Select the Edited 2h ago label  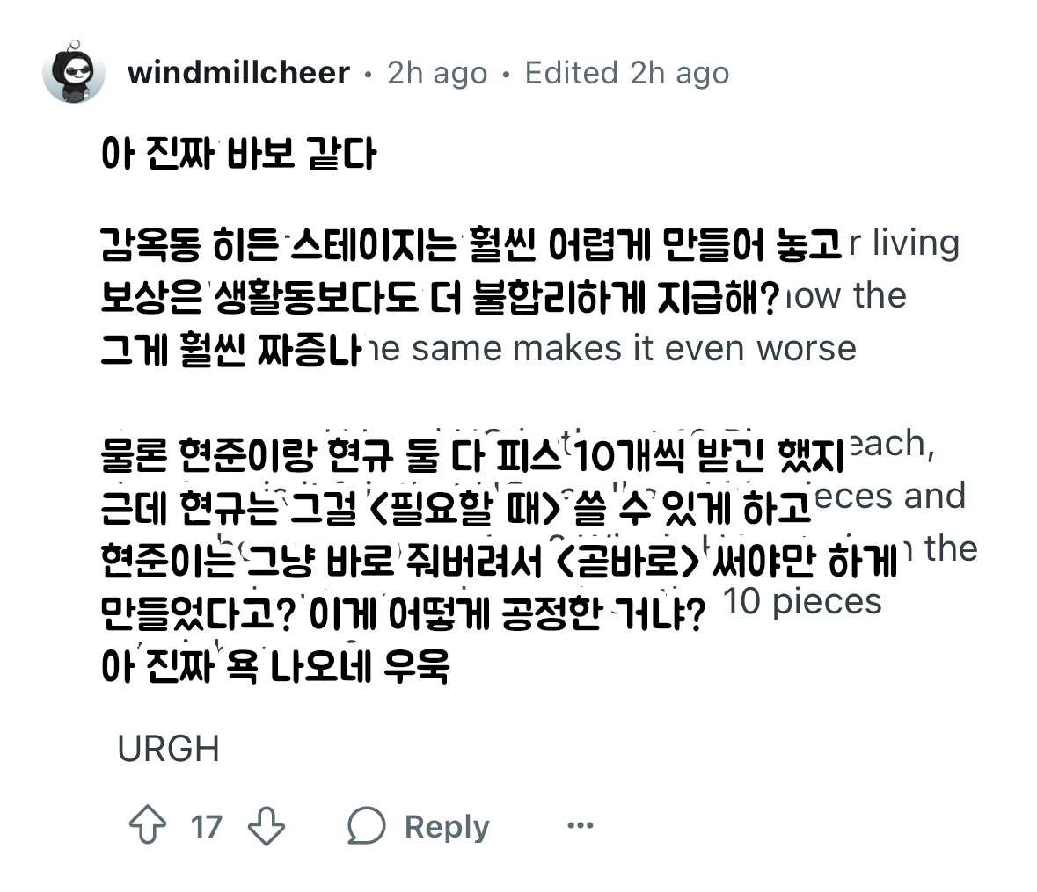625,72
